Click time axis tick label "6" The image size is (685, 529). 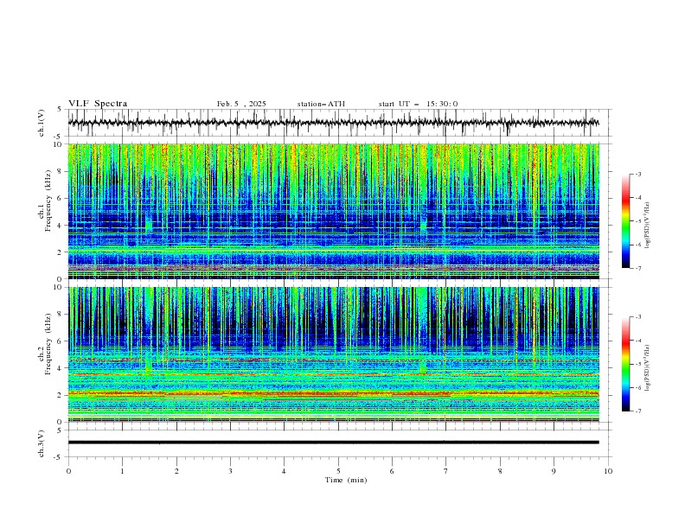[392, 471]
